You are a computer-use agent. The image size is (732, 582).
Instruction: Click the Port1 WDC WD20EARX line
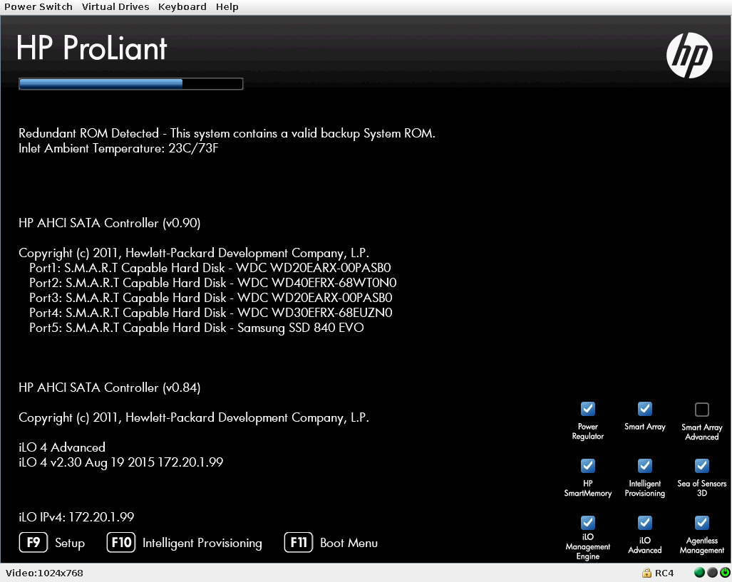click(210, 268)
